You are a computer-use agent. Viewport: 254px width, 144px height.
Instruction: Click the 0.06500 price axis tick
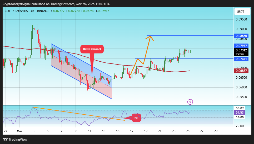(241, 77)
